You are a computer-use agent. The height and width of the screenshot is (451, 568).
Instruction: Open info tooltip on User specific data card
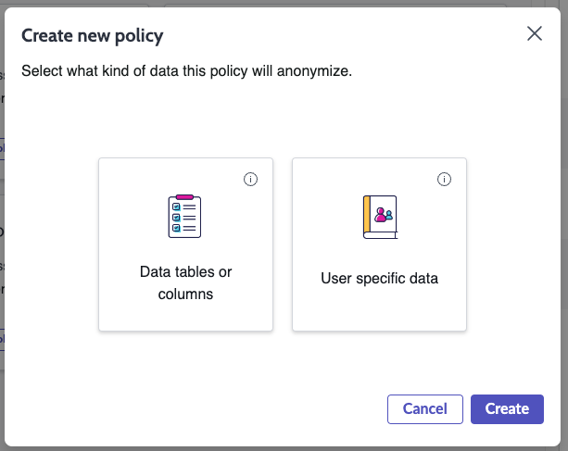click(x=444, y=179)
